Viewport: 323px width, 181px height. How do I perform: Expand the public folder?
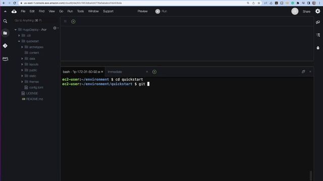pos(22,70)
